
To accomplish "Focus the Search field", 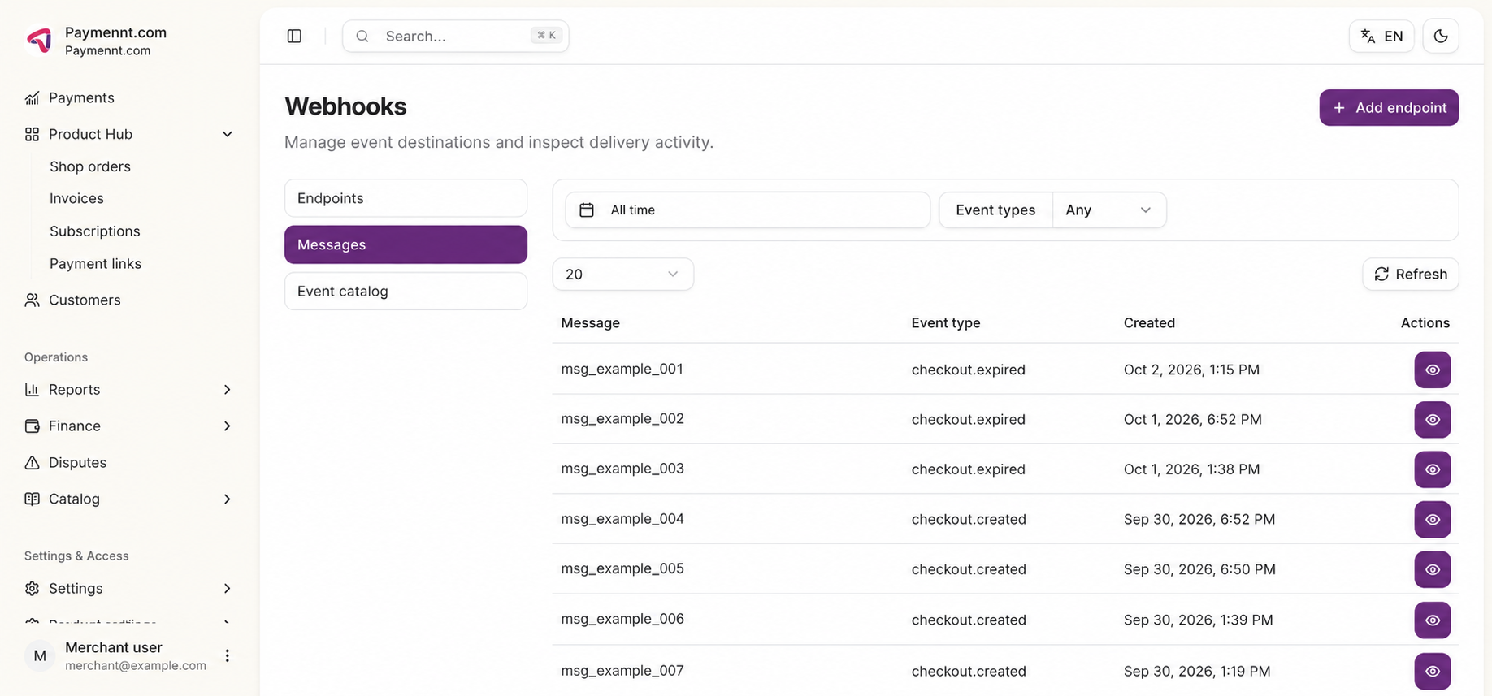I will tap(455, 36).
